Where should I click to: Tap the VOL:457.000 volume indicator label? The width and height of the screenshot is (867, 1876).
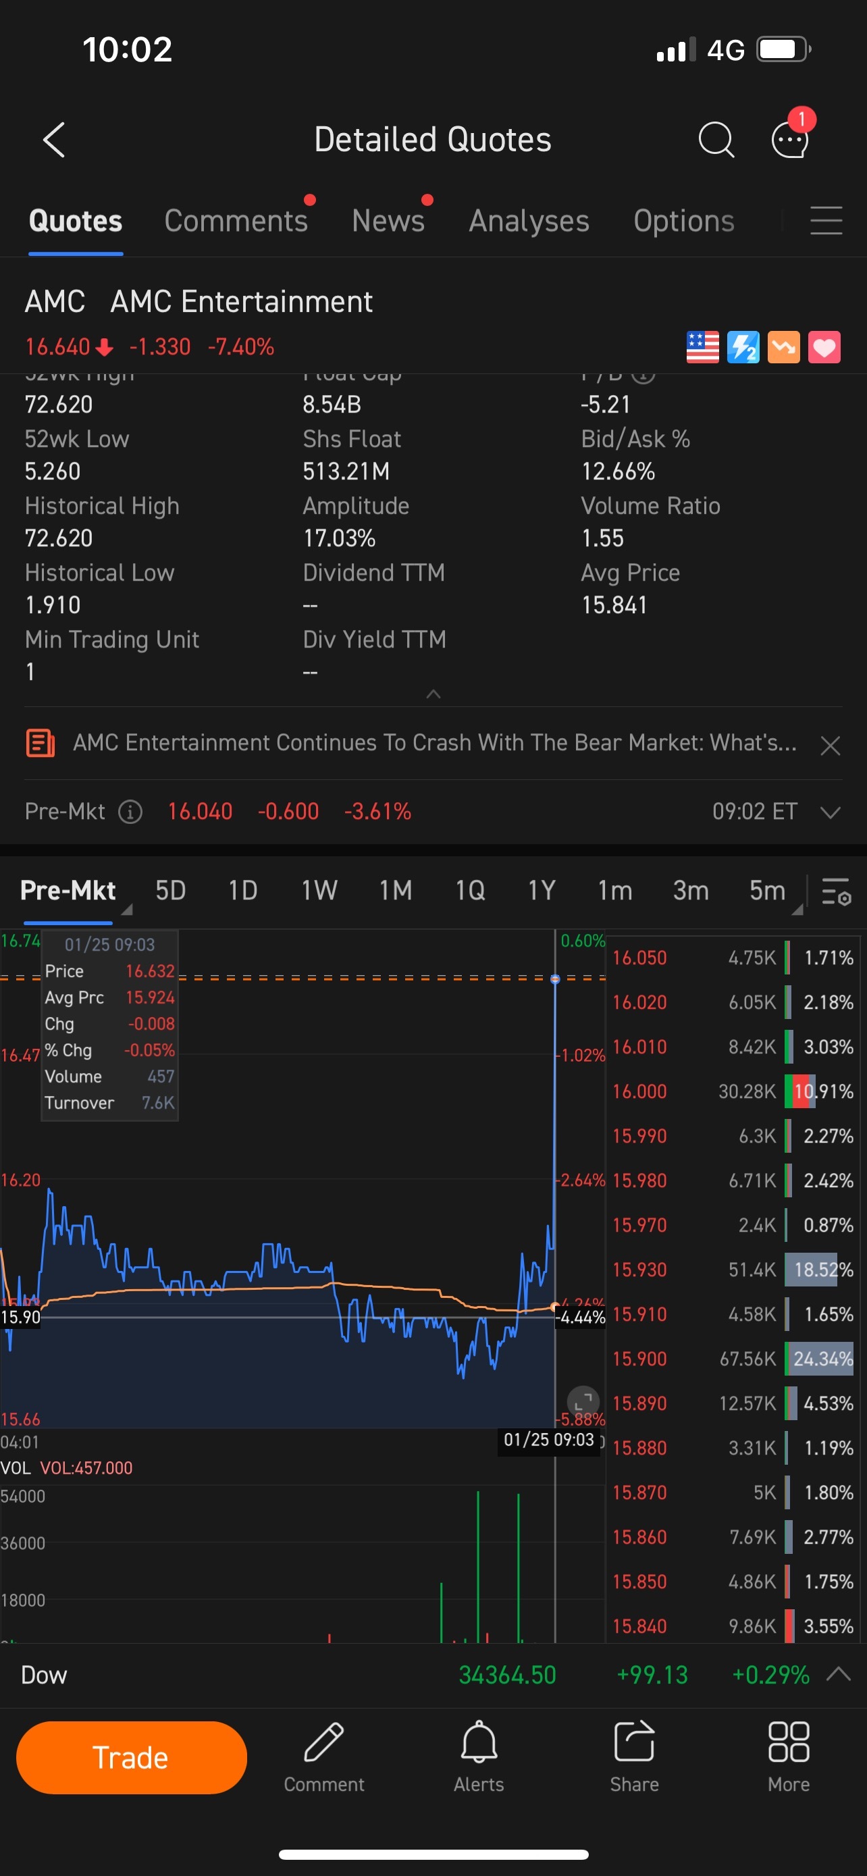[86, 1467]
